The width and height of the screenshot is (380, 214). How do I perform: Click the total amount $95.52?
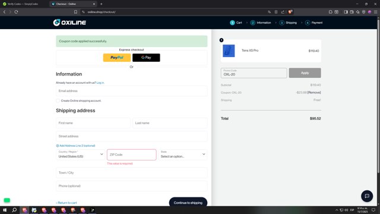(x=315, y=119)
